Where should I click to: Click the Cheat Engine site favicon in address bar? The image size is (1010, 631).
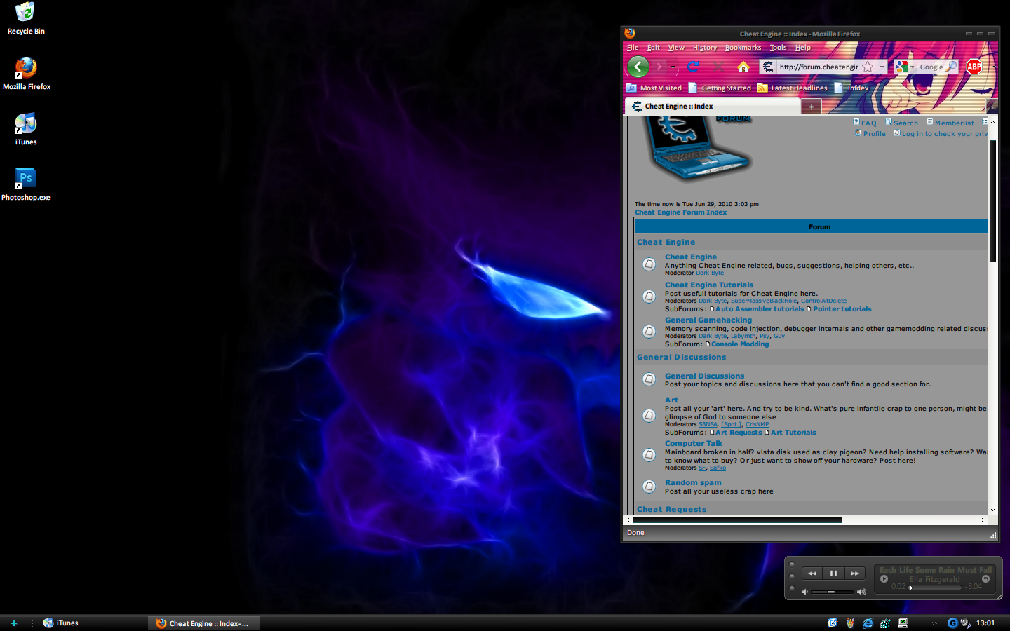(x=768, y=67)
